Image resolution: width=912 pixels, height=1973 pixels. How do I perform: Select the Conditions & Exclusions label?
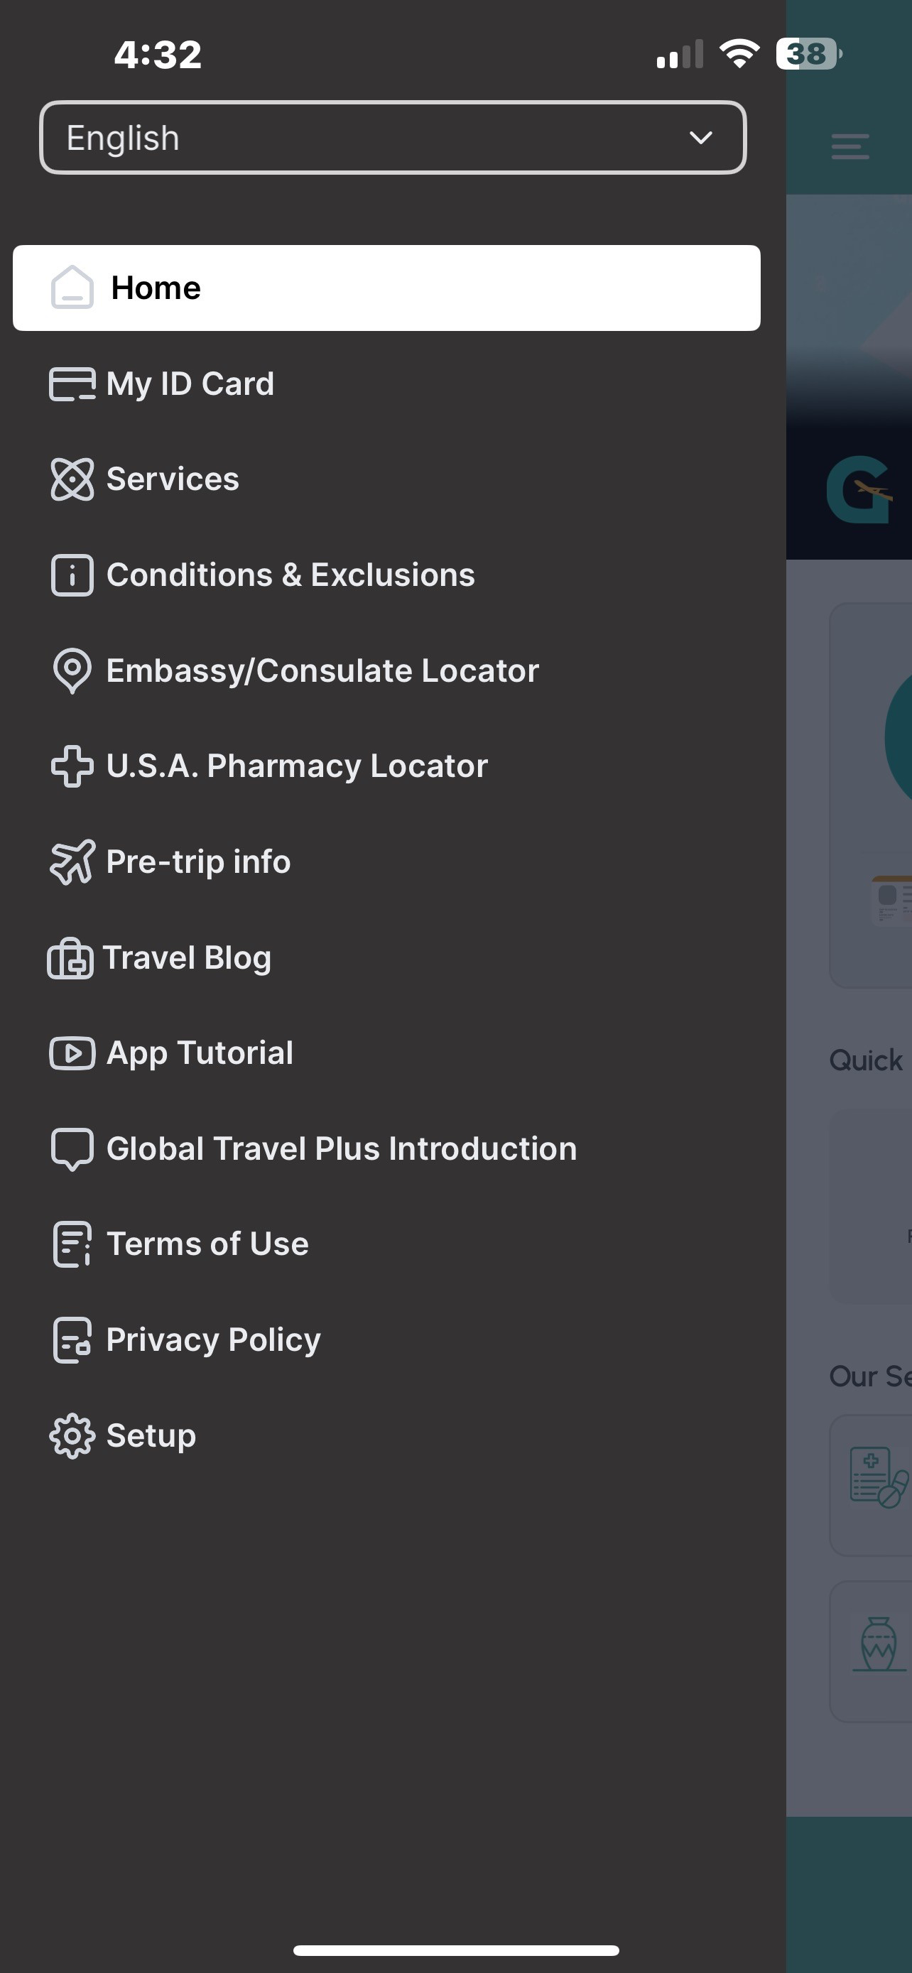tap(291, 575)
